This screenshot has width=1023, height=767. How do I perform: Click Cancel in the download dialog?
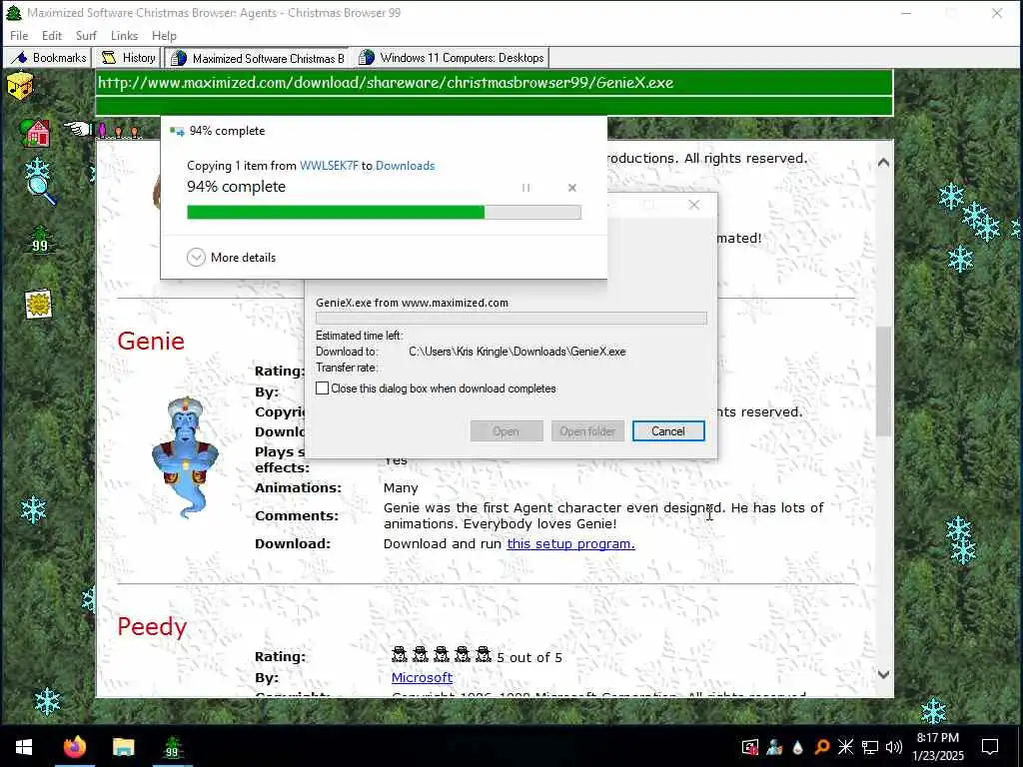pyautogui.click(x=668, y=431)
